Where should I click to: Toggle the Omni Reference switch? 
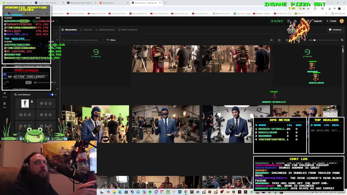coord(52,95)
